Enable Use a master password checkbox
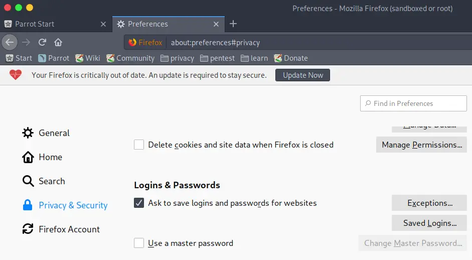Viewport: 472px width, 260px height. pos(139,243)
